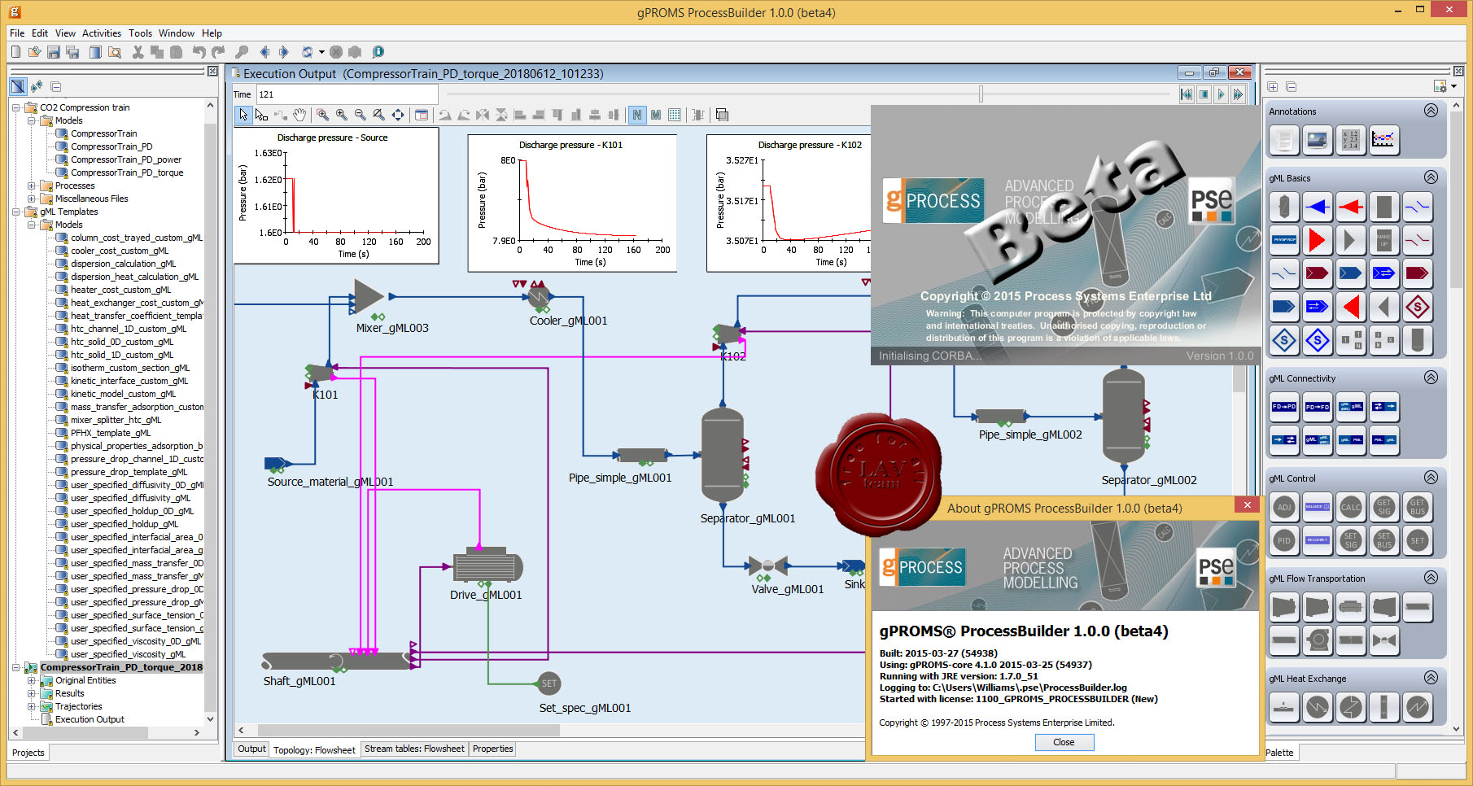The image size is (1473, 786).
Task: Open the Help menu
Action: pos(212,33)
